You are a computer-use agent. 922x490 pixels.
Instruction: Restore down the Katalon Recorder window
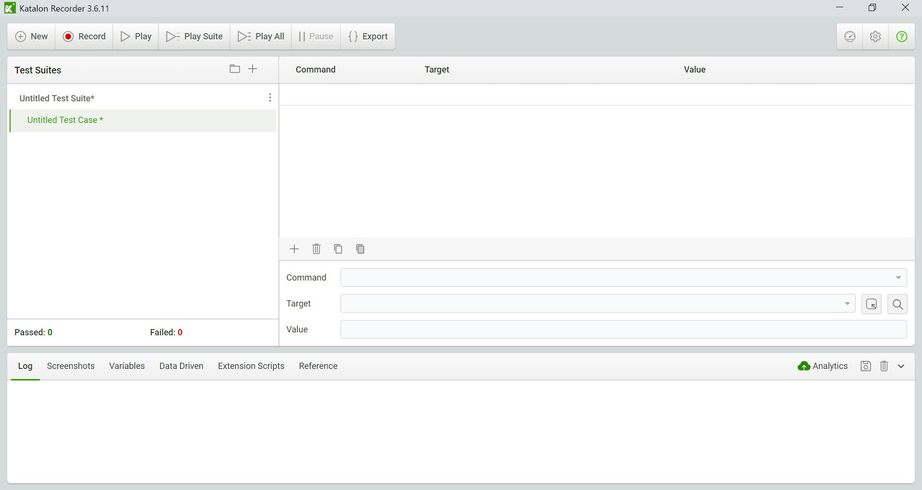(x=873, y=8)
